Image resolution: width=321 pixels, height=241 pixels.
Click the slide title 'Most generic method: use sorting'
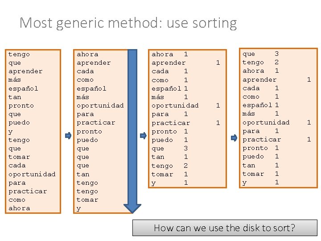pos(128,23)
